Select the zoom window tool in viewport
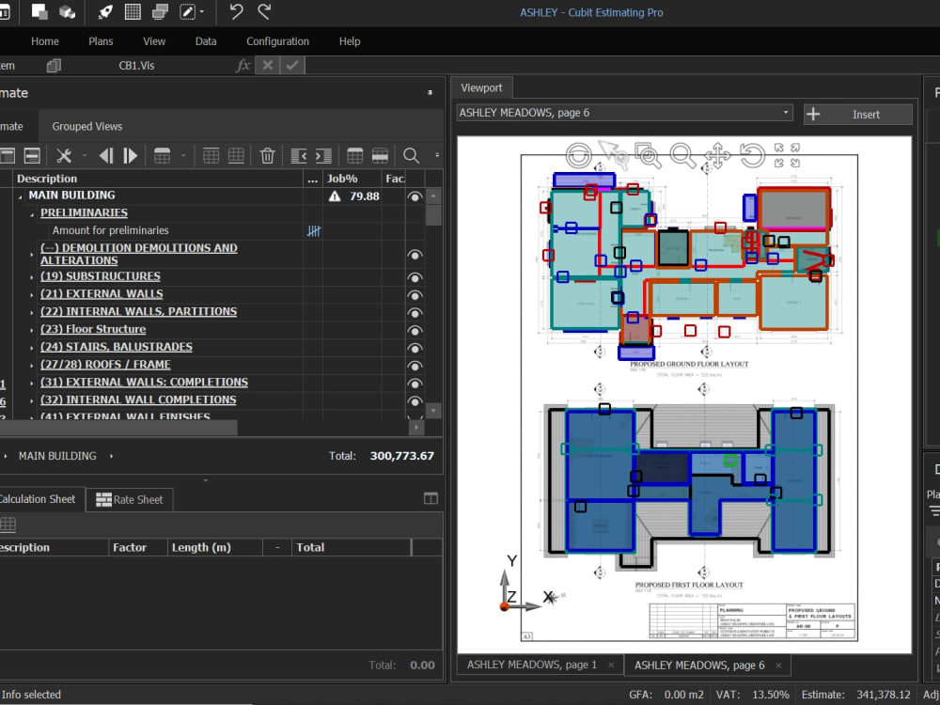Screen dimensions: 940x705 pos(648,155)
